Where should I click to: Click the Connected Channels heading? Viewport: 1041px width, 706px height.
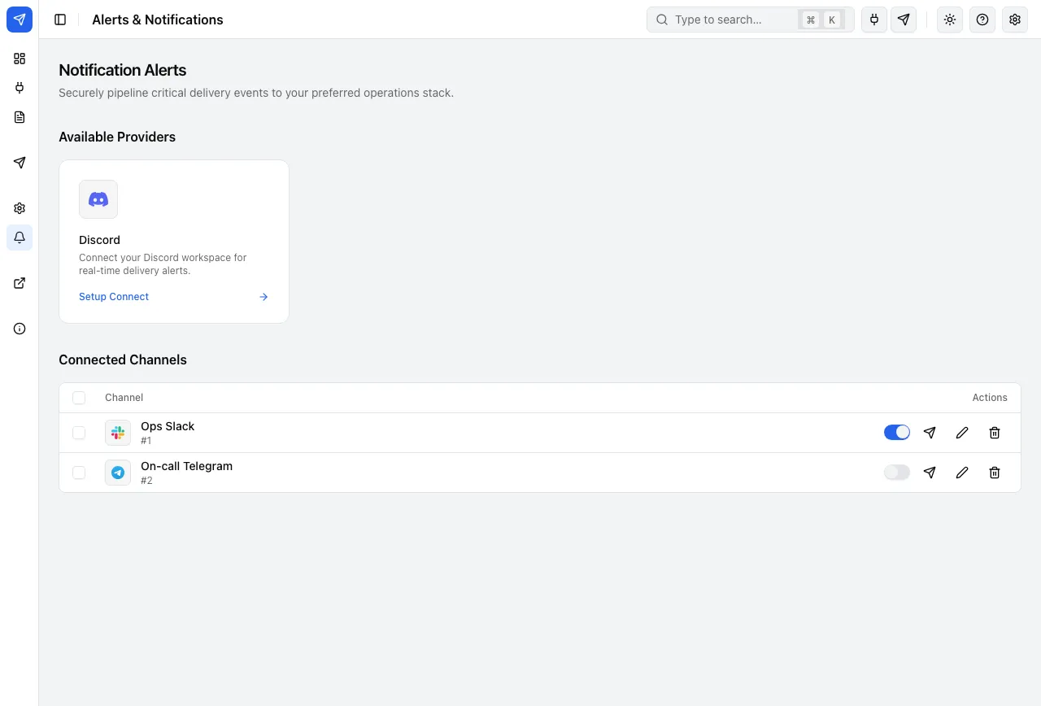123,360
